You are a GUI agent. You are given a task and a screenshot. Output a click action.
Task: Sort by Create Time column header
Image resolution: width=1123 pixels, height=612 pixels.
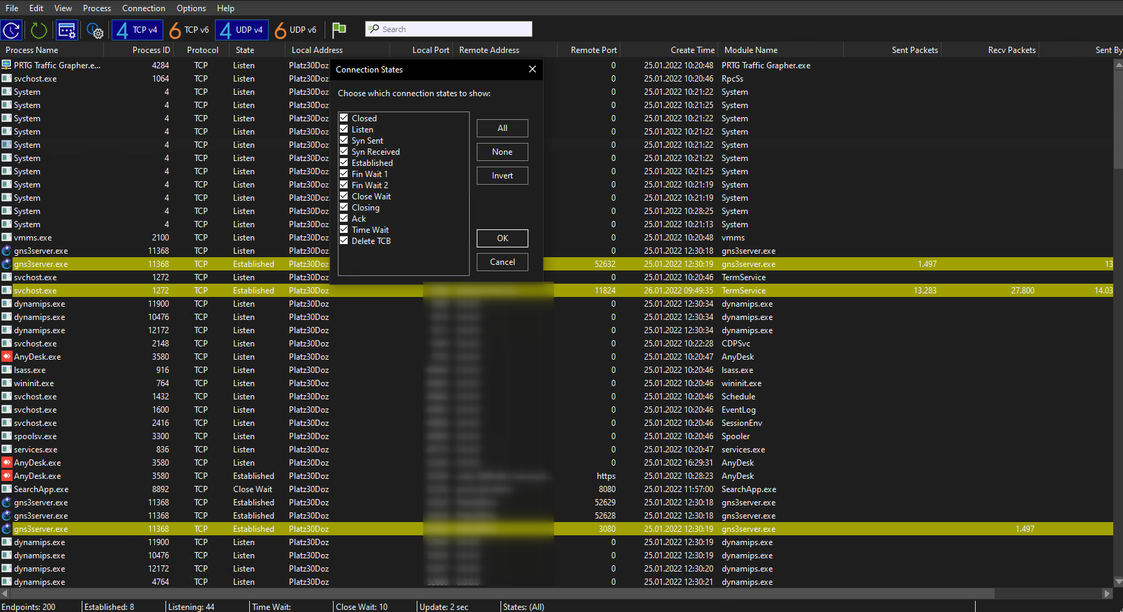pos(669,50)
